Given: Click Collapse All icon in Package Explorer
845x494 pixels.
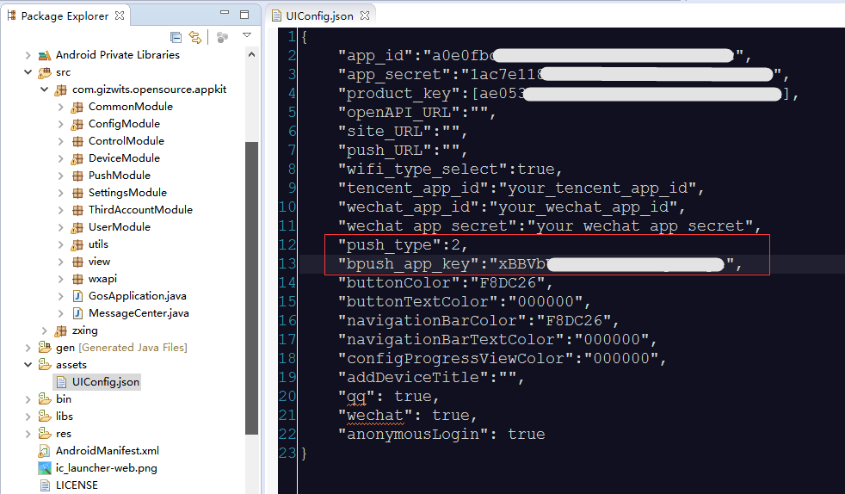Looking at the screenshot, I should pos(176,37).
